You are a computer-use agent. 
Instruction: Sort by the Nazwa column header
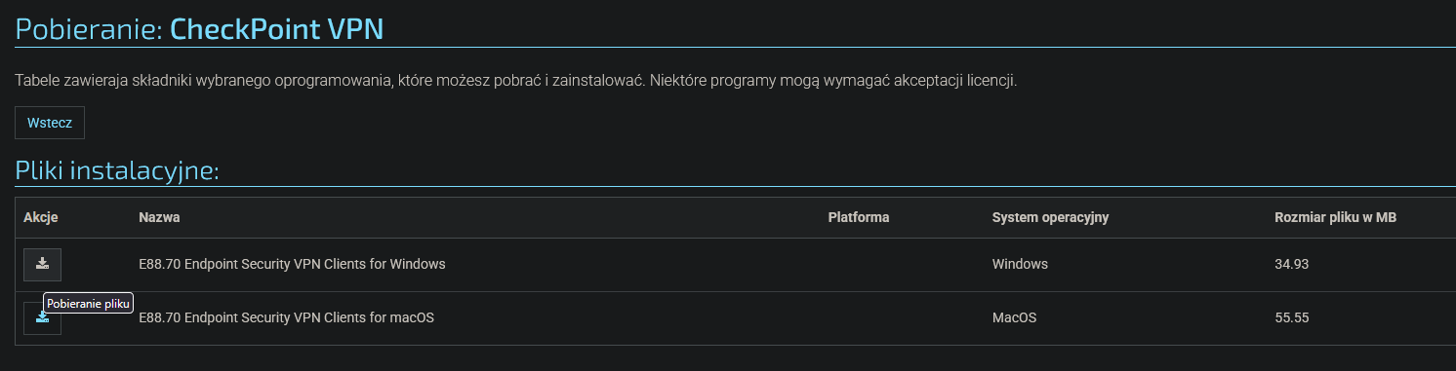159,217
